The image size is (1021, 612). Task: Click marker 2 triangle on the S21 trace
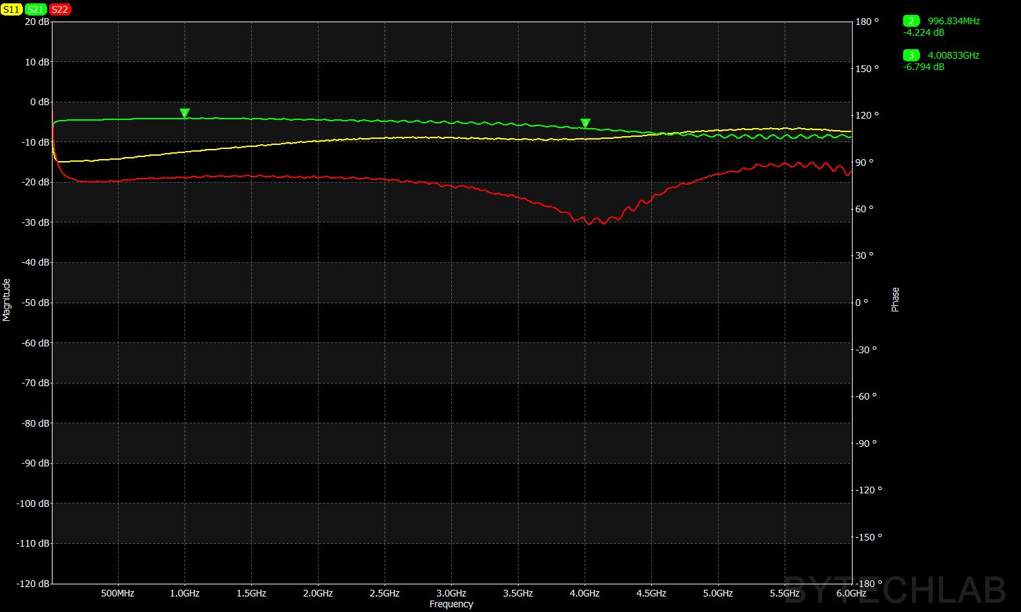(x=185, y=113)
